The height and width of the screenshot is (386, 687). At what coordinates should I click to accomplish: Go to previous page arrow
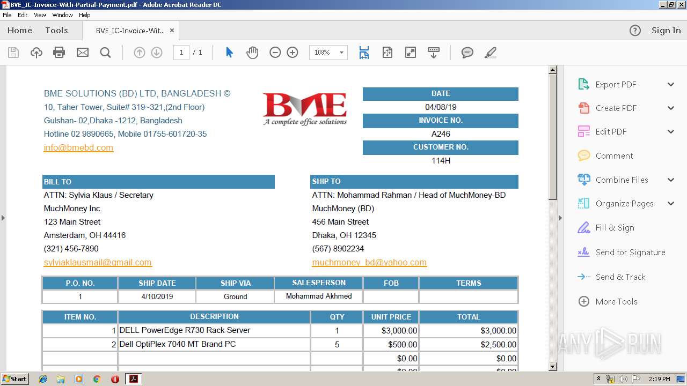[140, 53]
